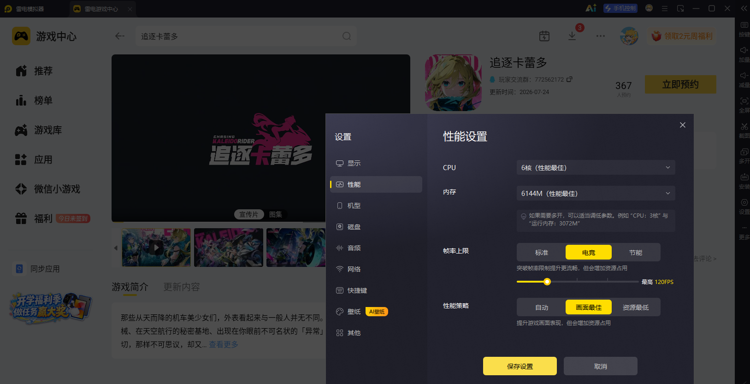Switch to 更新内容 tab
750x384 pixels.
pyautogui.click(x=182, y=287)
